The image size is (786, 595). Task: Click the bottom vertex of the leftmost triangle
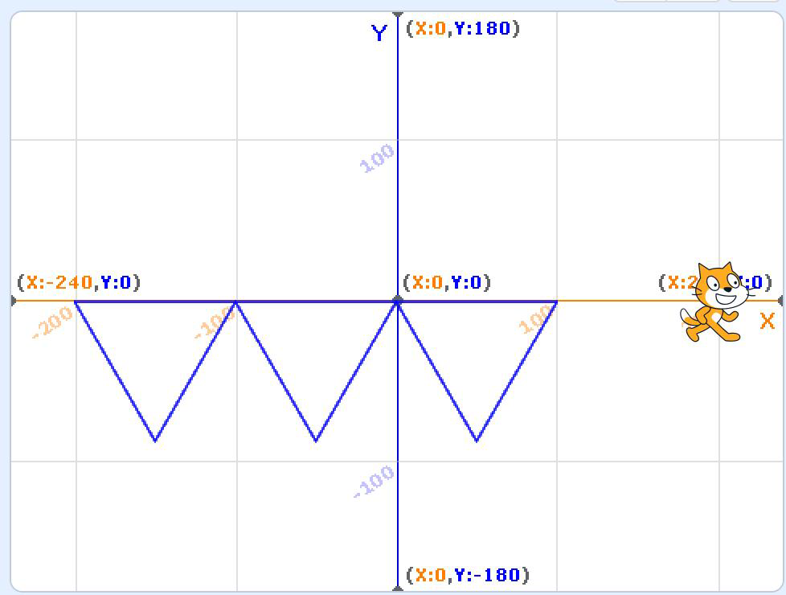[155, 441]
